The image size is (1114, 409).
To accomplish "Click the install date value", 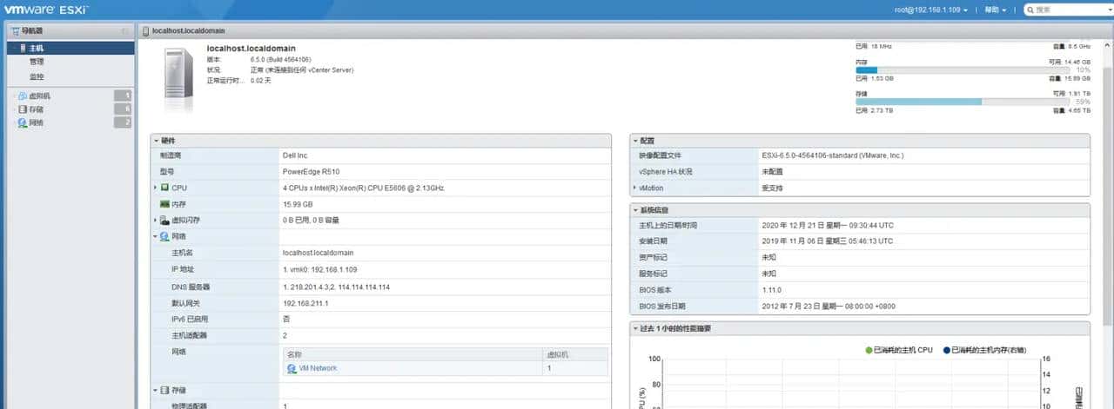I will tap(828, 241).
